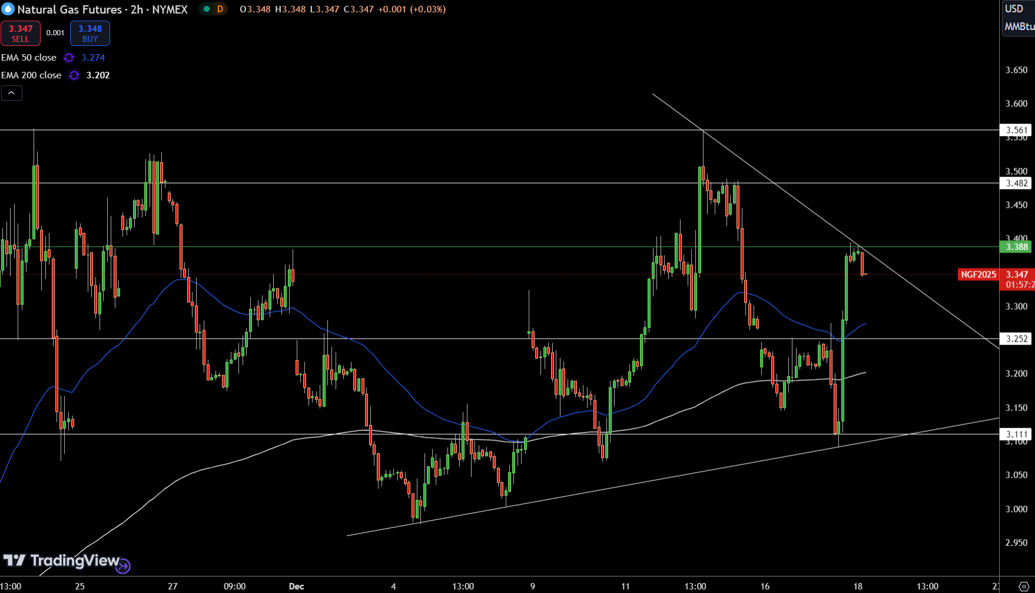
Task: Click the 3.347 SELL button
Action: (21, 33)
